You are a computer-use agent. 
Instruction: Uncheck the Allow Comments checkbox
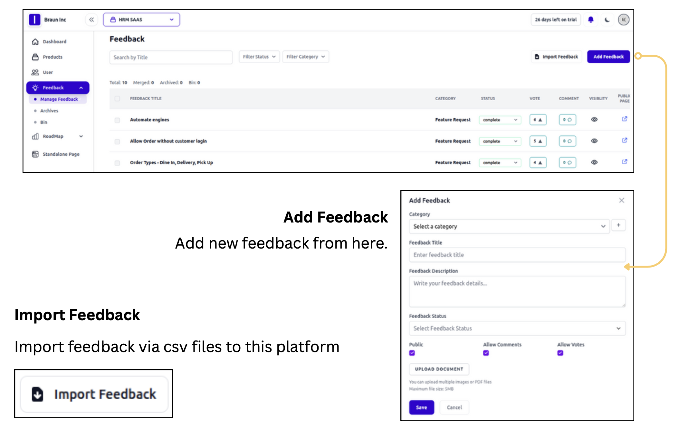pos(486,353)
